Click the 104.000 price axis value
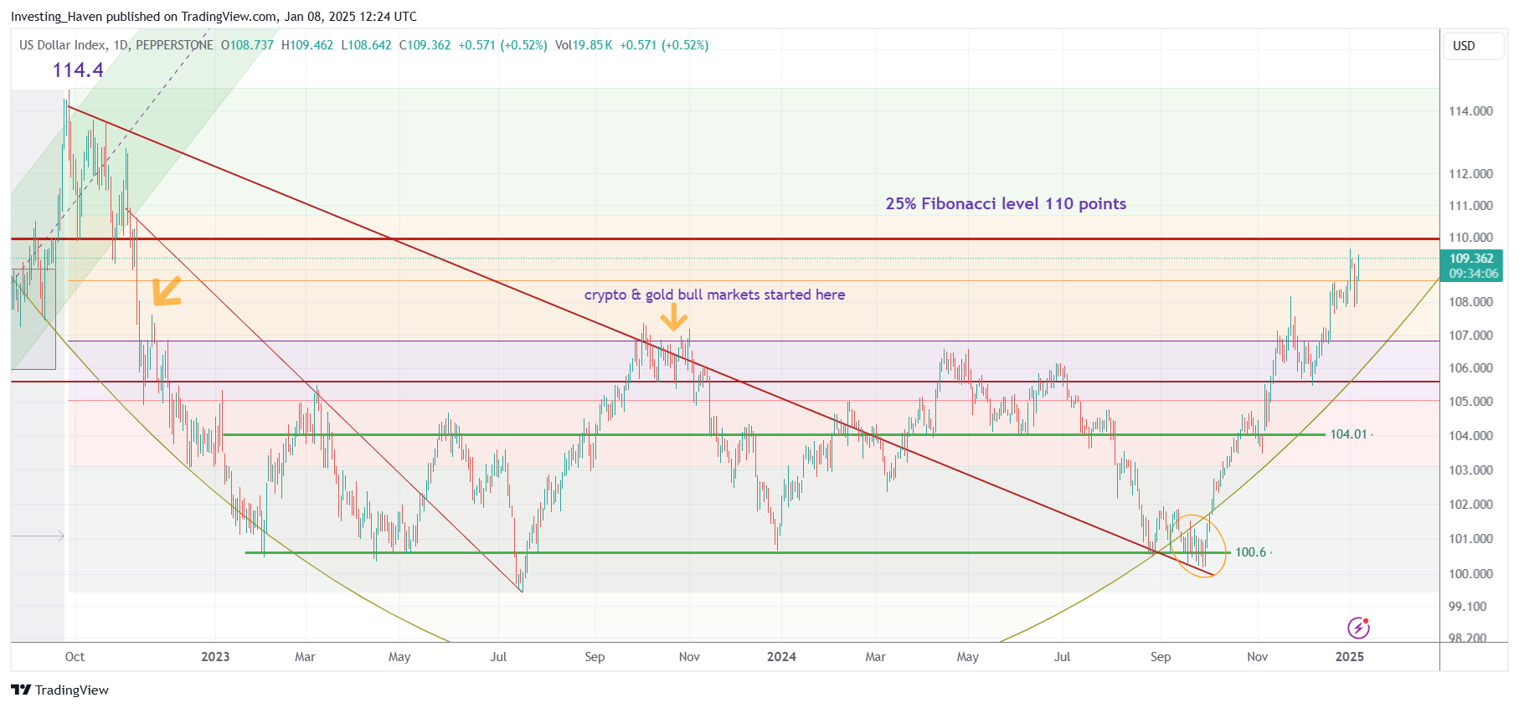The height and width of the screenshot is (708, 1519). pos(1470,436)
